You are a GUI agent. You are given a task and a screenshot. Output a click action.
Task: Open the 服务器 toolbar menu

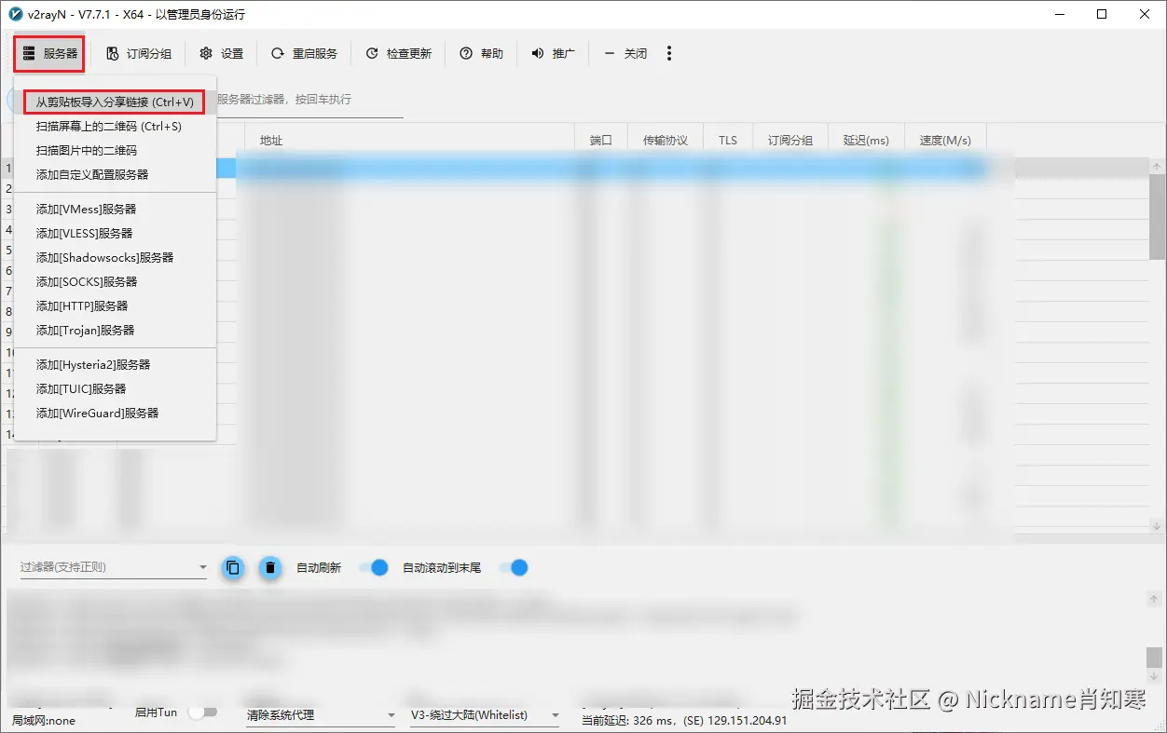49,54
